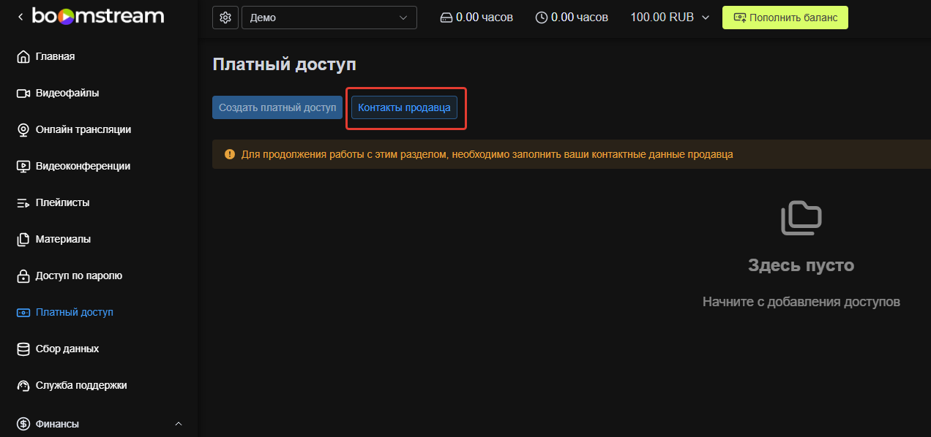The width and height of the screenshot is (931, 437).
Task: Click the Начните с добавления доступов text
Action: (x=801, y=301)
